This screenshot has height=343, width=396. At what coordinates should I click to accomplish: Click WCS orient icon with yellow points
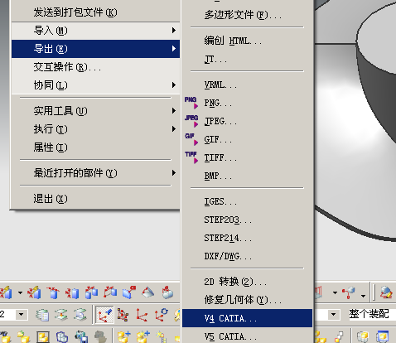(123, 315)
